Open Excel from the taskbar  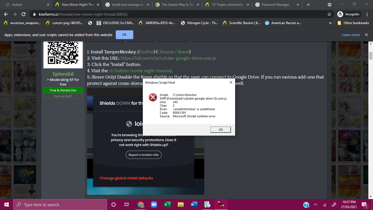click(x=167, y=205)
